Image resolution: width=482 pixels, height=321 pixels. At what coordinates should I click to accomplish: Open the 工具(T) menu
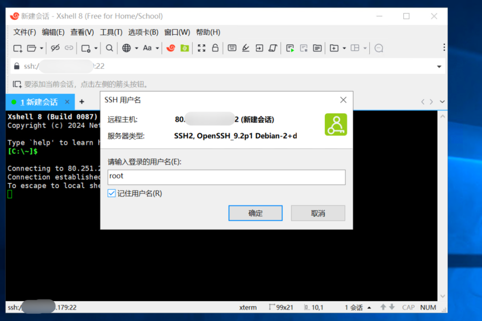coord(111,32)
